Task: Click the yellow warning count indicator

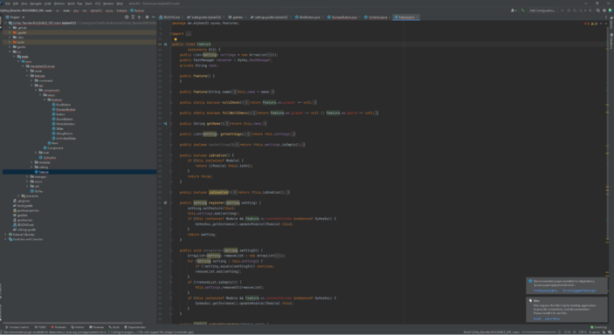Action: coord(594,24)
